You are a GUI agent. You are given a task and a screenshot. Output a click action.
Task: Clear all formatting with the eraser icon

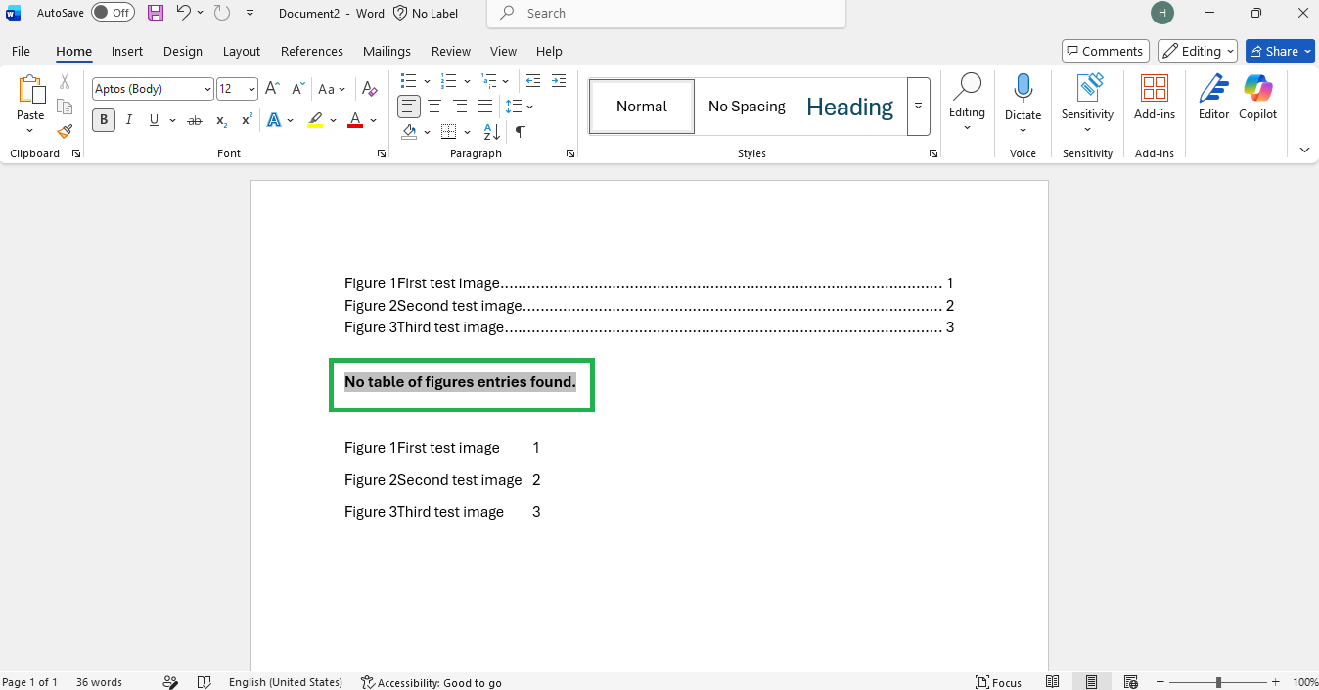tap(370, 89)
